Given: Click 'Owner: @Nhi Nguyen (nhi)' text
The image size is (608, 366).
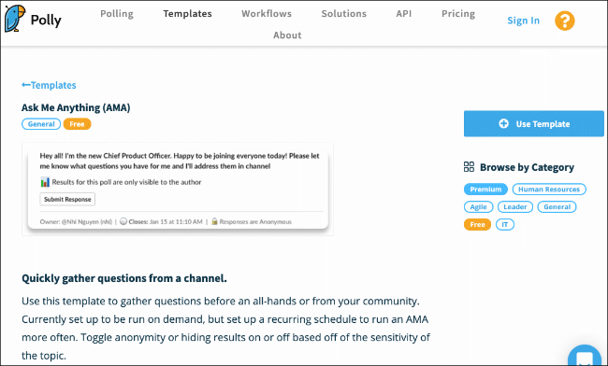Looking at the screenshot, I should 76,221.
